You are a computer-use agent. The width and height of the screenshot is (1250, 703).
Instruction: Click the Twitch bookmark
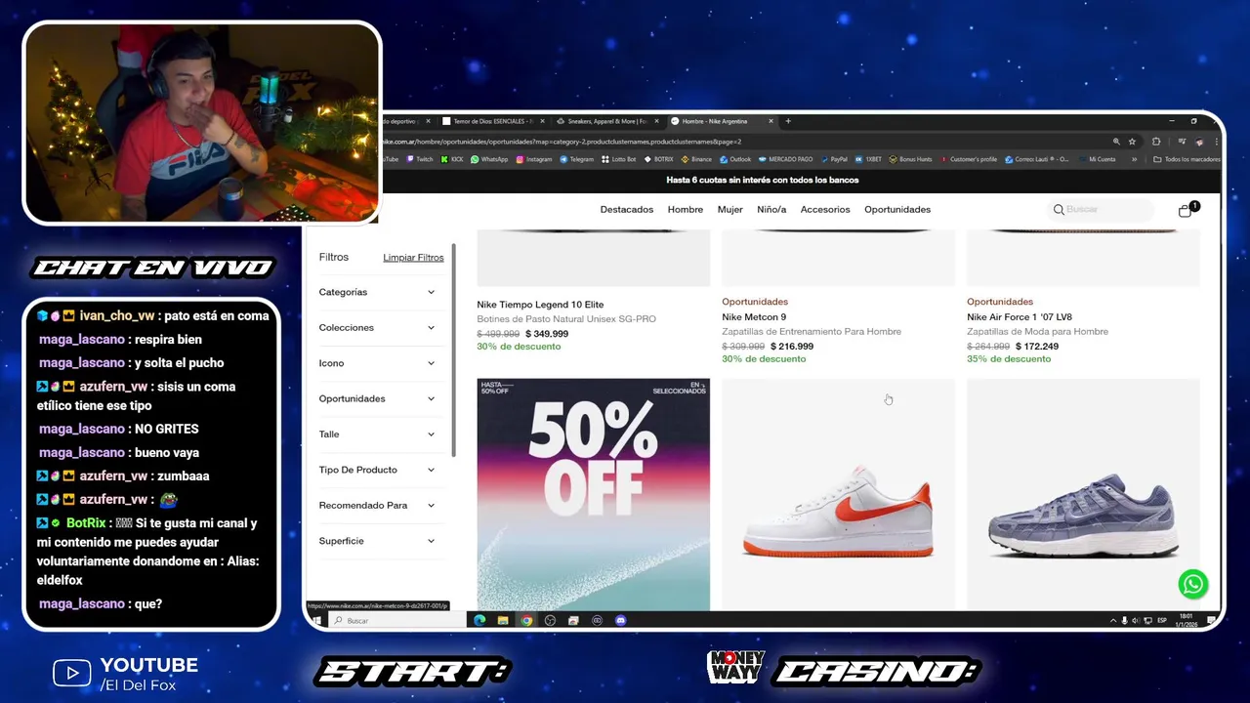(420, 159)
